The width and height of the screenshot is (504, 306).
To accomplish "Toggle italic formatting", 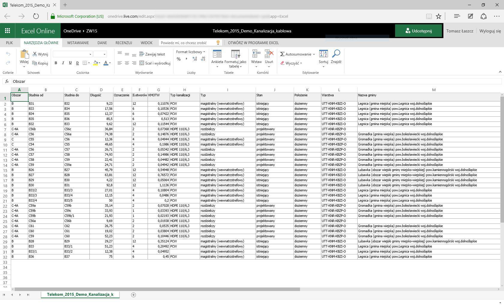I will click(x=63, y=63).
